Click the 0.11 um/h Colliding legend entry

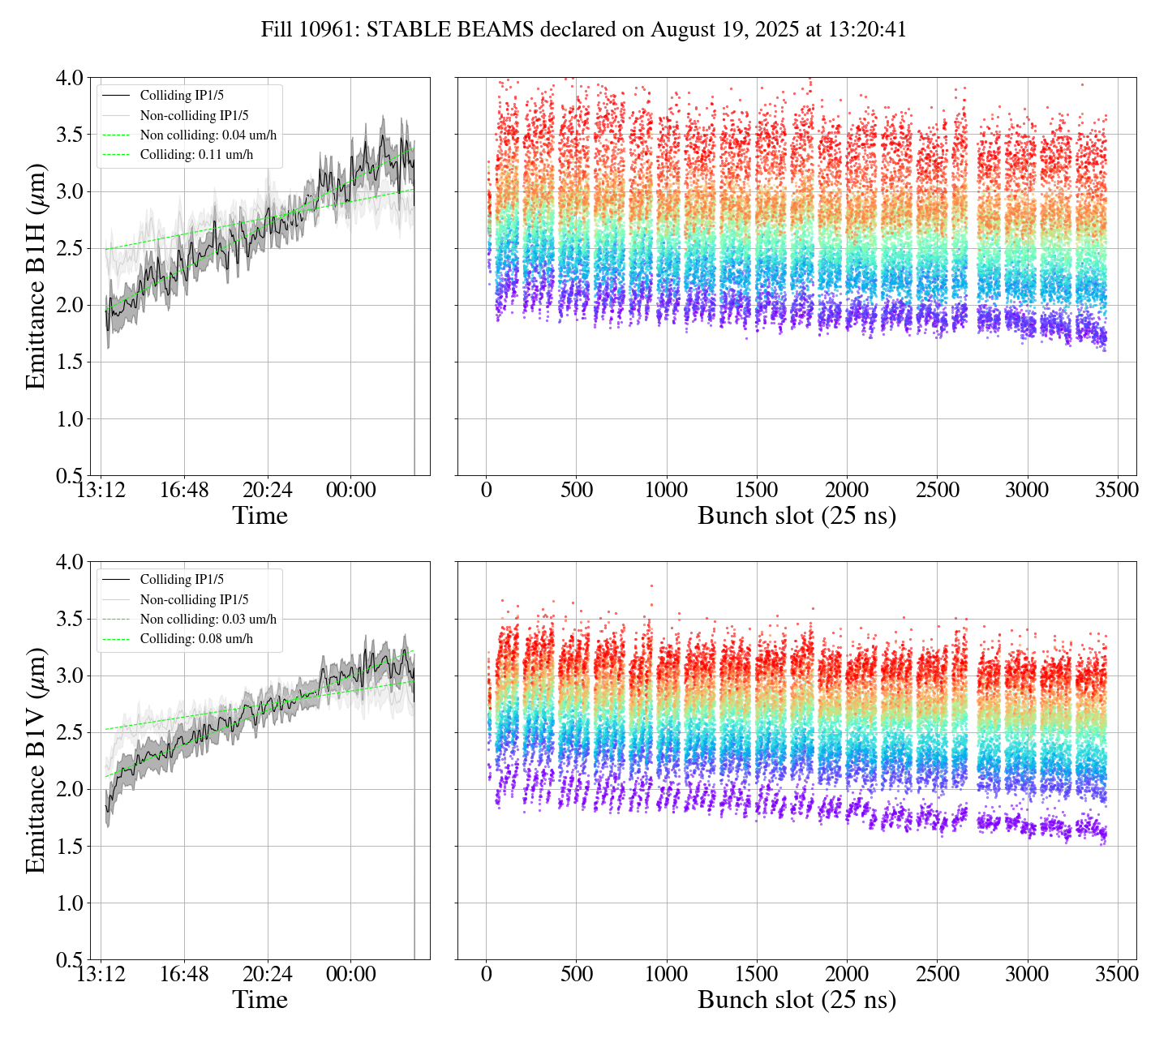tap(196, 155)
